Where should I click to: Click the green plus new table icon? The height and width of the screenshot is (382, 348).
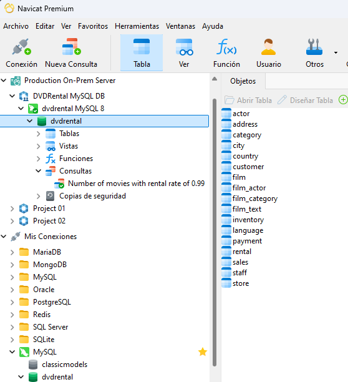click(343, 100)
